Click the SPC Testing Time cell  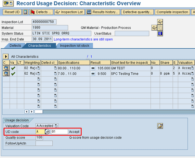click(x=130, y=74)
